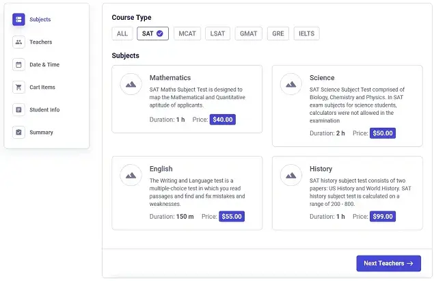
Task: Deselect the checked SAT course type
Action: point(152,34)
